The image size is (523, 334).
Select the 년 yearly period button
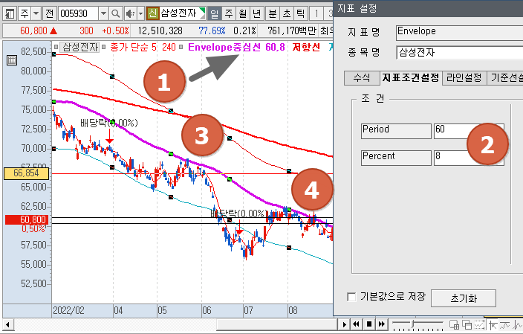[257, 13]
